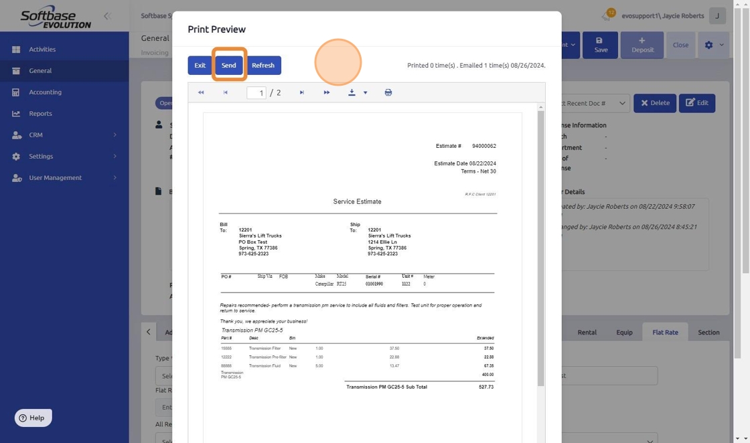Click the User Management icon
Image resolution: width=750 pixels, height=443 pixels.
tap(17, 178)
